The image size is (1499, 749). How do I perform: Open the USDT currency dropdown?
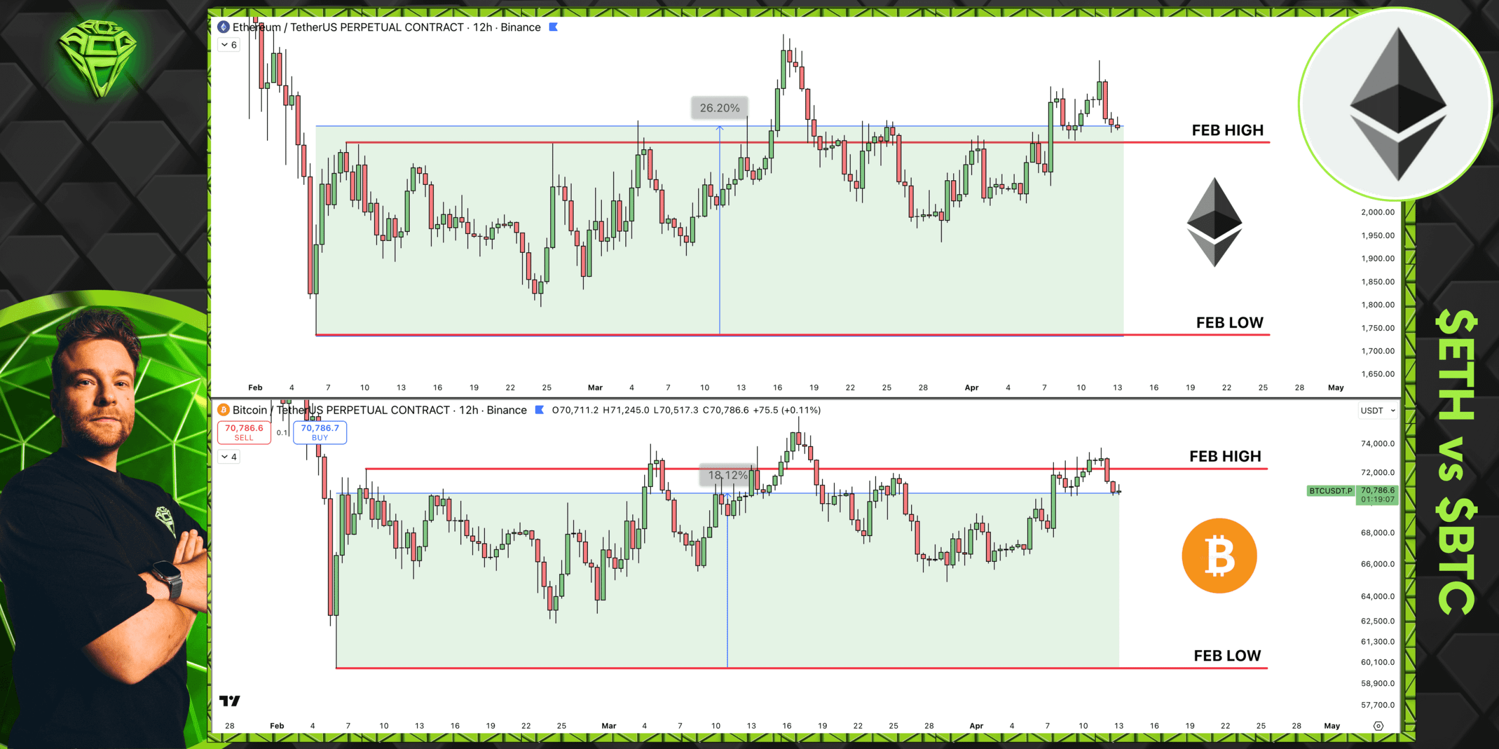[1377, 410]
